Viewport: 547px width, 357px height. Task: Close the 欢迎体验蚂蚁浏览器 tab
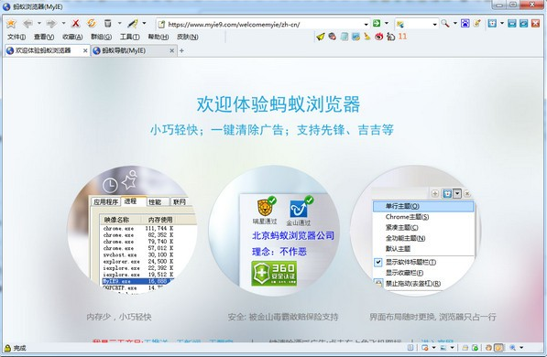(x=85, y=50)
